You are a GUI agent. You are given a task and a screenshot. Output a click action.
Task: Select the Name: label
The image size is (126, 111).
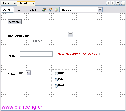point(12,56)
